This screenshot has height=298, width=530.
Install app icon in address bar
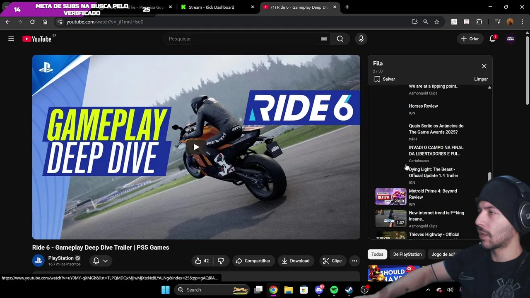pyautogui.click(x=414, y=22)
